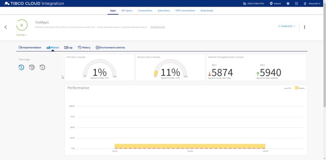Toggle the Memory series in chart legend
326x160 pixels.
coord(300,88)
